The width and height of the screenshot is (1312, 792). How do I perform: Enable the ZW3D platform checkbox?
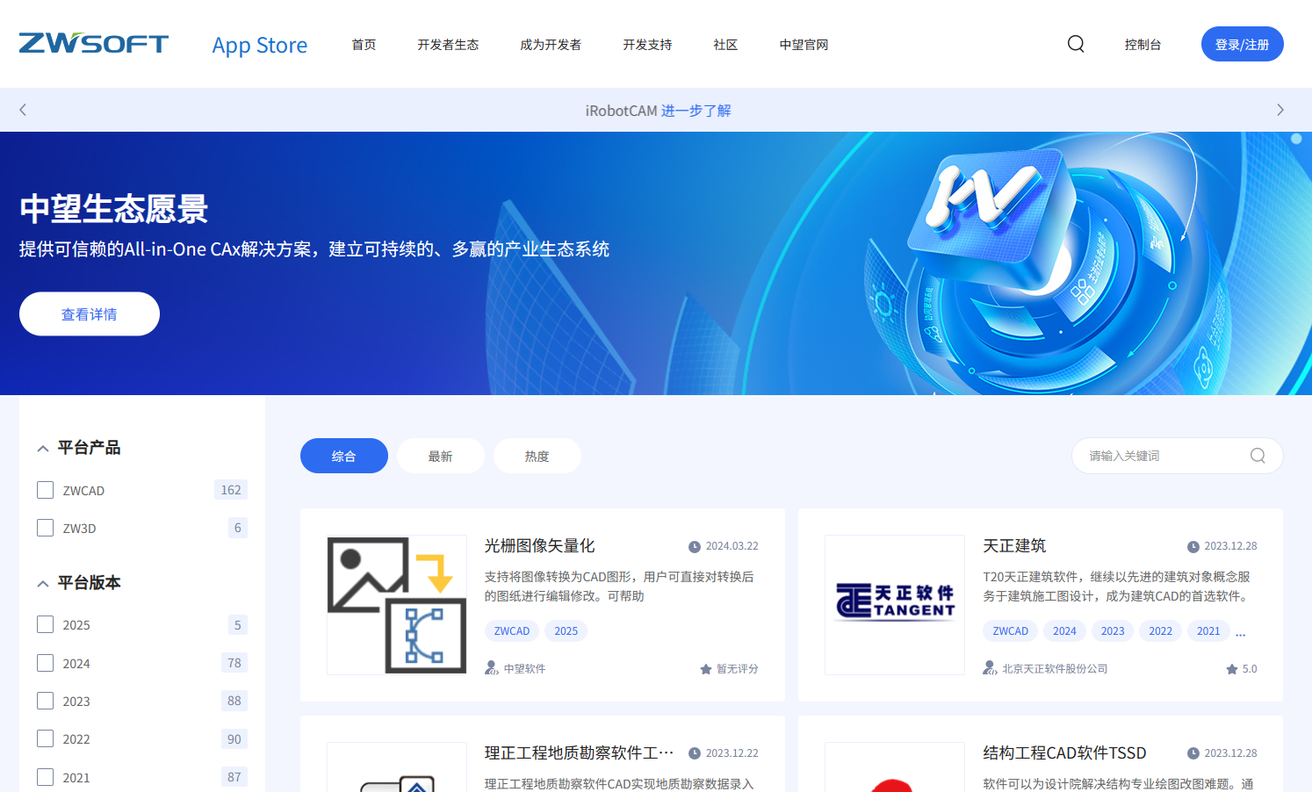point(46,528)
